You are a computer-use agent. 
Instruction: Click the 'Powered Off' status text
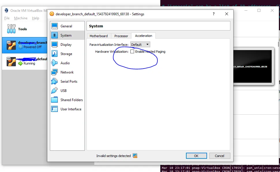[x=33, y=47]
